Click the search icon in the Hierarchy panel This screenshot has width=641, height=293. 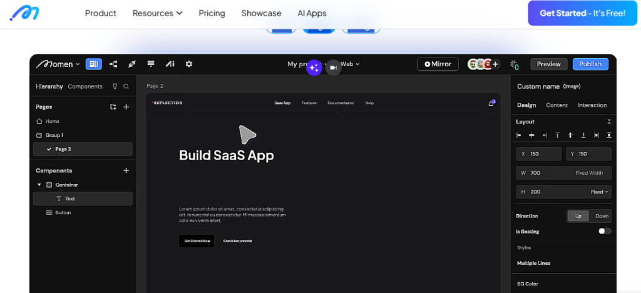click(x=126, y=86)
